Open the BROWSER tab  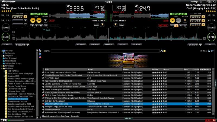pyautogui.click(x=81, y=44)
